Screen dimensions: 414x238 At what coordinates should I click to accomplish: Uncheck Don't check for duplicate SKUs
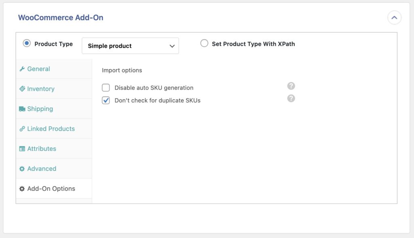[x=106, y=100]
